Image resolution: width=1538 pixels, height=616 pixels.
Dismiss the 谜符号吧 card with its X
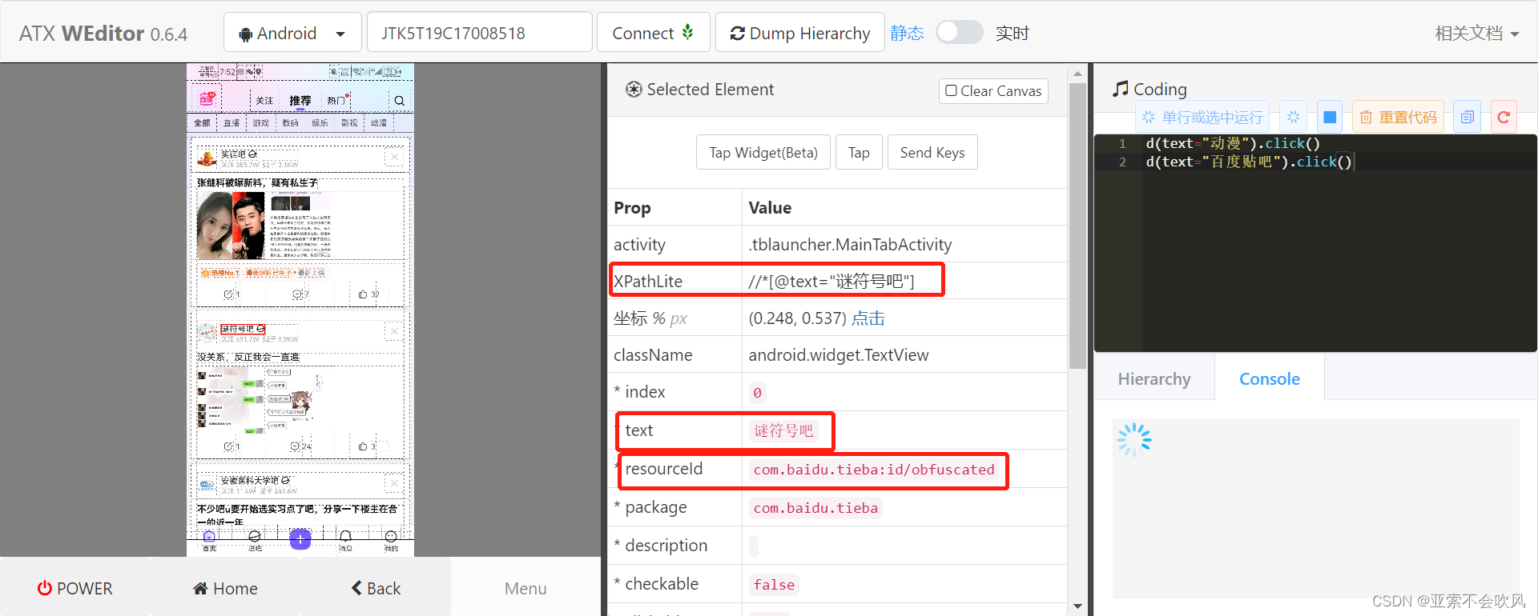pyautogui.click(x=394, y=331)
